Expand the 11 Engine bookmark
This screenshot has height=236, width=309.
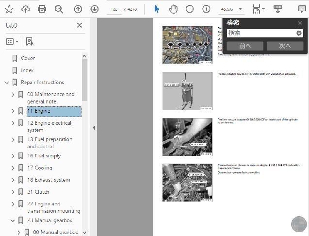[x=13, y=111]
